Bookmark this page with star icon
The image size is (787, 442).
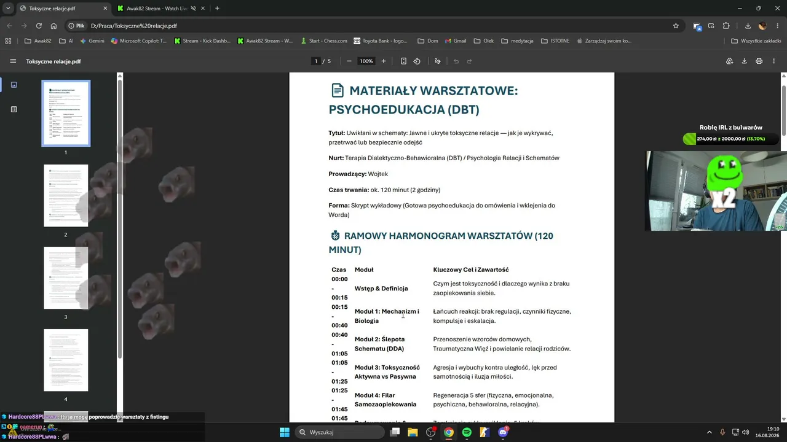click(676, 26)
